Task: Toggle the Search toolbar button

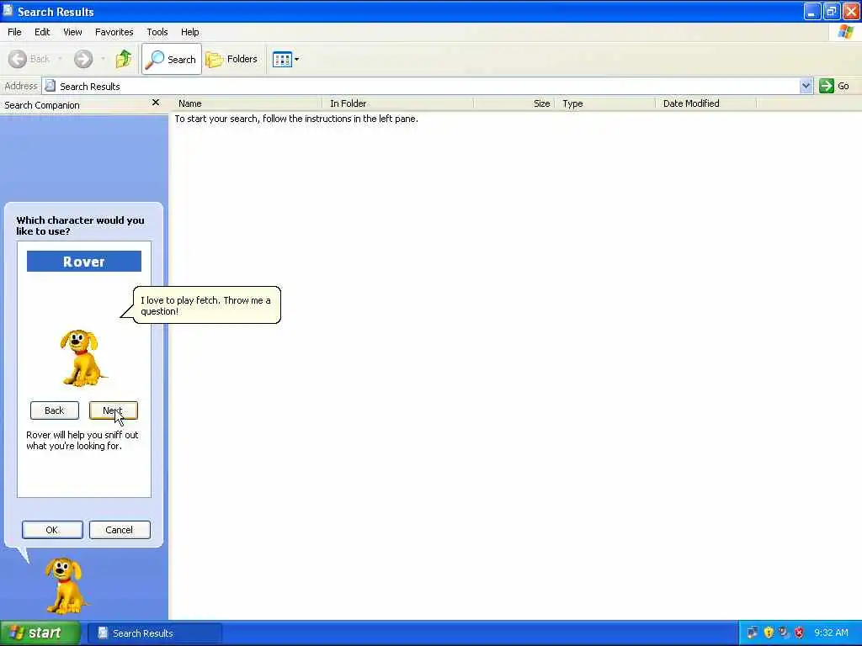Action: click(x=172, y=59)
